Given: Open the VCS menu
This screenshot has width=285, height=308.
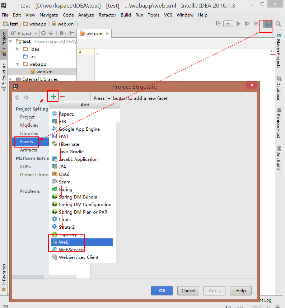Looking at the screenshot, I should (x=168, y=15).
